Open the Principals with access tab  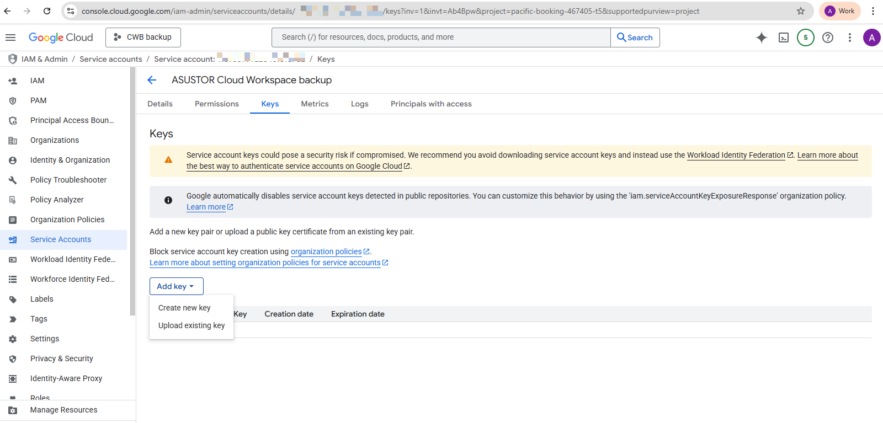click(x=432, y=104)
